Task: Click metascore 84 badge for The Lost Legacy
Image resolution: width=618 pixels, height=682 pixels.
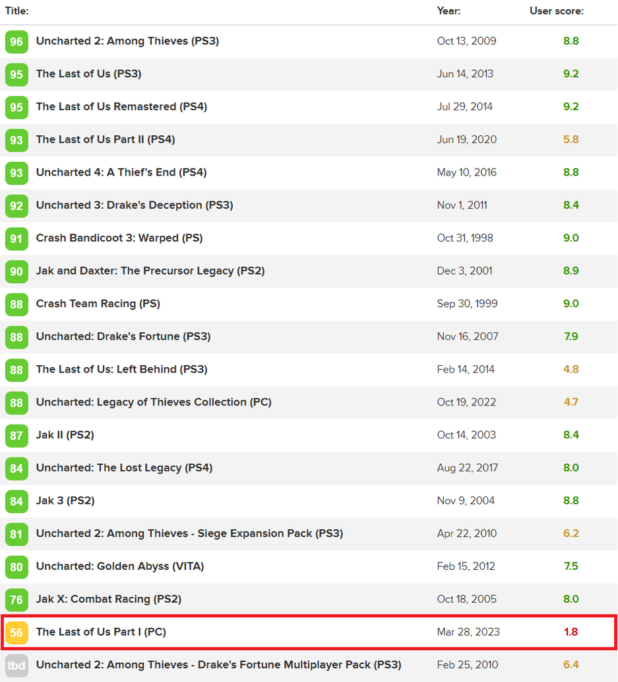Action: 16,469
